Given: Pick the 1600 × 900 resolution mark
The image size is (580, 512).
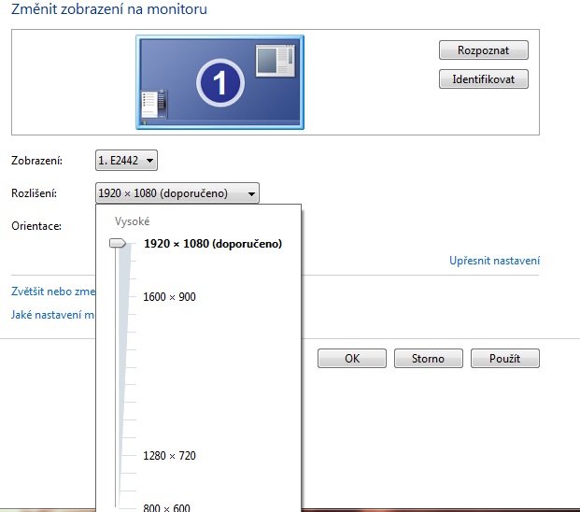Looking at the screenshot, I should [x=169, y=297].
